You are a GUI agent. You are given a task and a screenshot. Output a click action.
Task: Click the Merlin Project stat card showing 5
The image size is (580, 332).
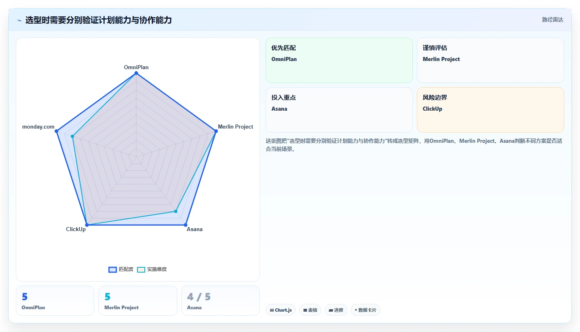[138, 301]
